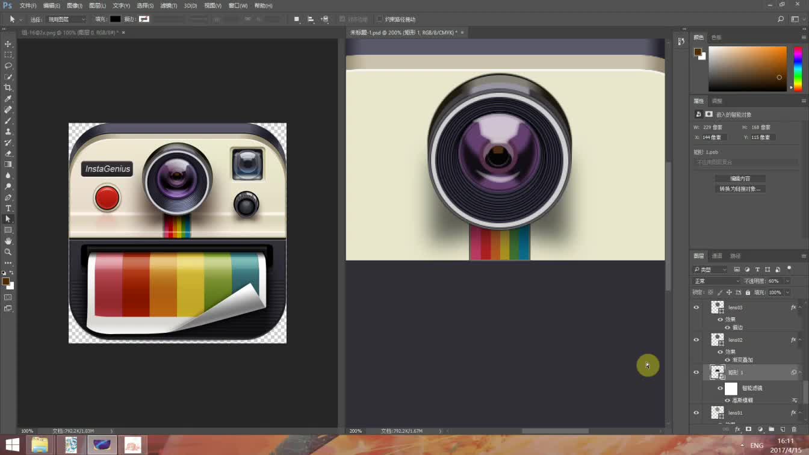
Task: Click the 转换为链接对象 button
Action: point(740,189)
